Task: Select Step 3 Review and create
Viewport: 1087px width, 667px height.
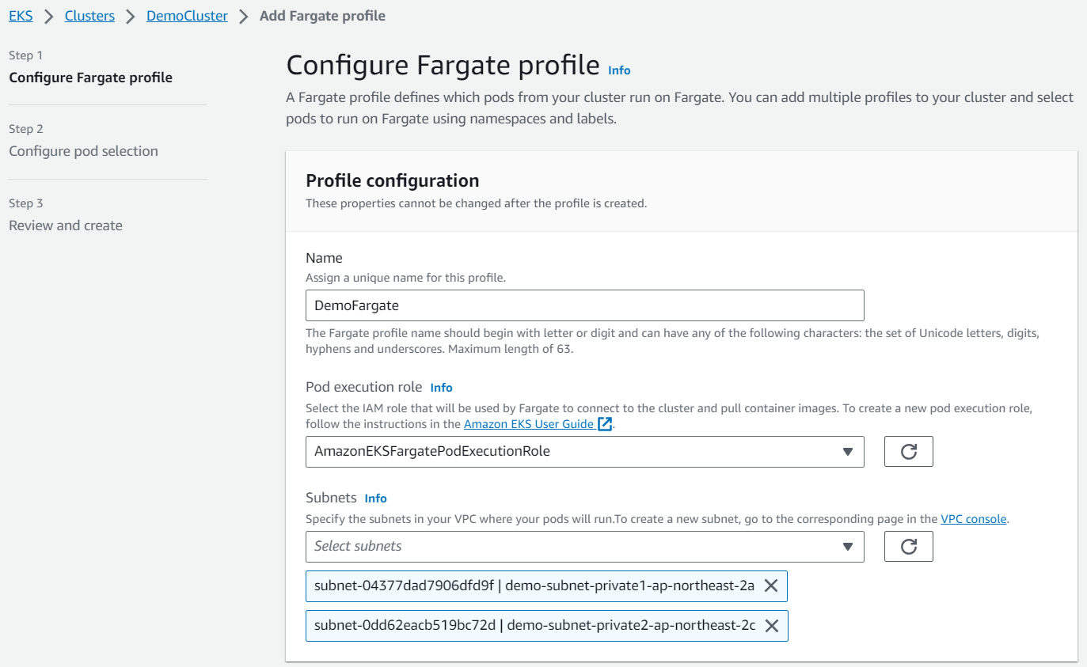Action: tap(66, 225)
